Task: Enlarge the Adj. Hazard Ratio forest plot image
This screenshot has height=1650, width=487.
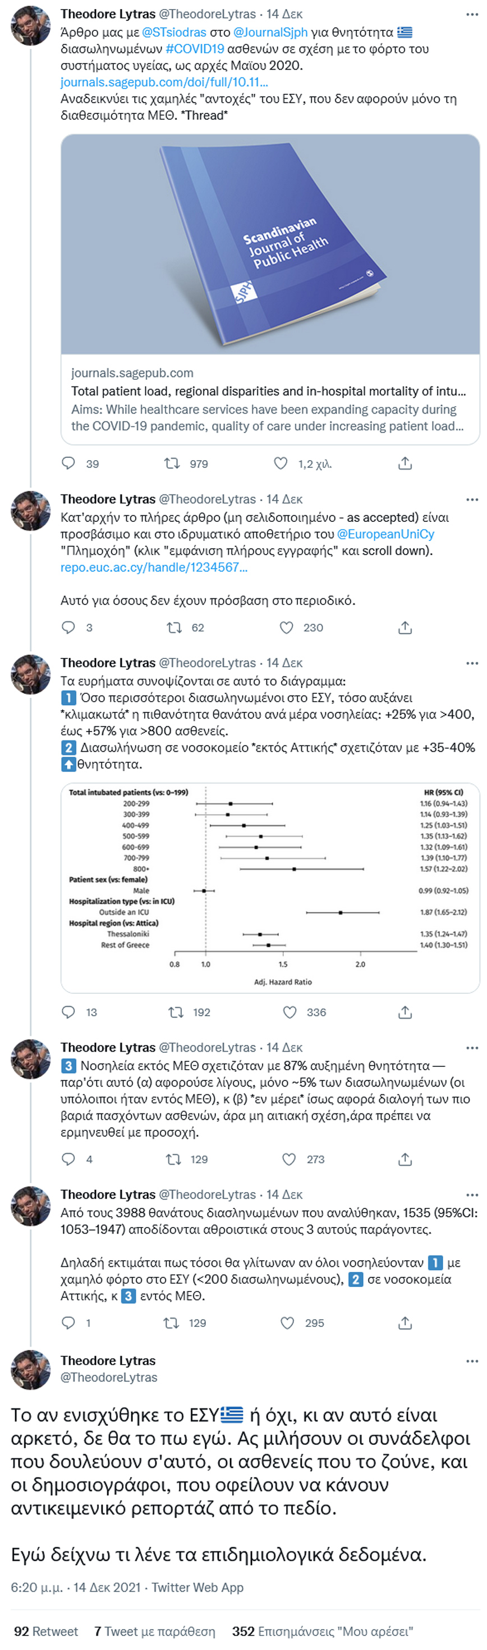Action: pyautogui.click(x=270, y=887)
